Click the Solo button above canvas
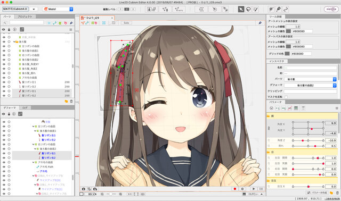The height and width of the screenshot is (201, 341). 126,23
